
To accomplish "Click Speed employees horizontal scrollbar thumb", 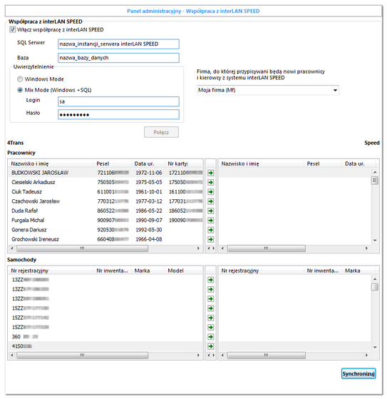I will pos(266,248).
